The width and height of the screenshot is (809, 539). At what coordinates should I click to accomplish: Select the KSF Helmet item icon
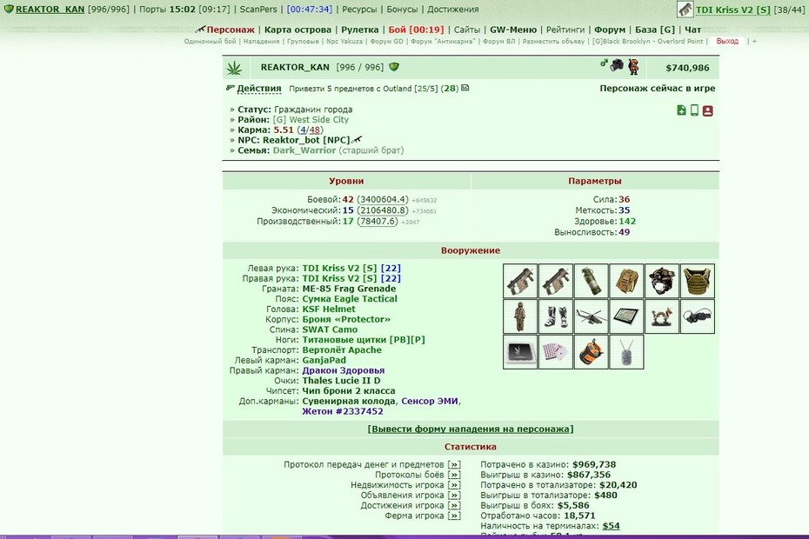click(662, 281)
